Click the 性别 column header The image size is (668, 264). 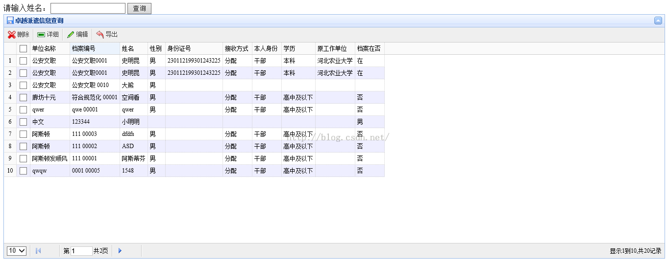pos(157,49)
